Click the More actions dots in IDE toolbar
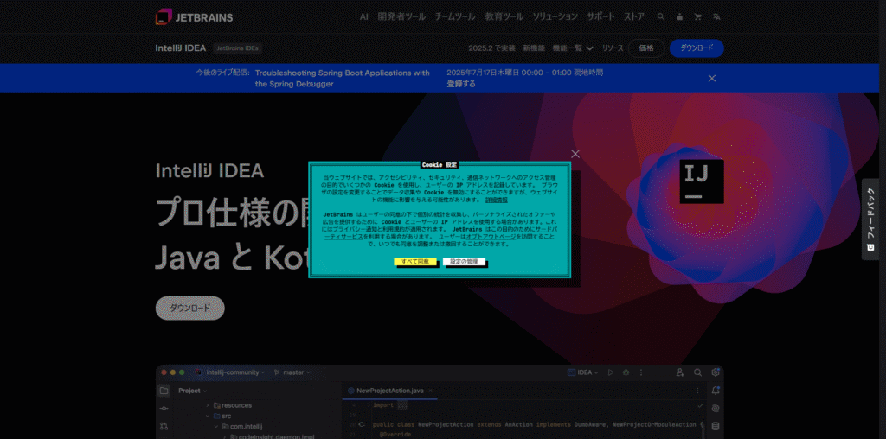The height and width of the screenshot is (439, 886). (x=641, y=372)
